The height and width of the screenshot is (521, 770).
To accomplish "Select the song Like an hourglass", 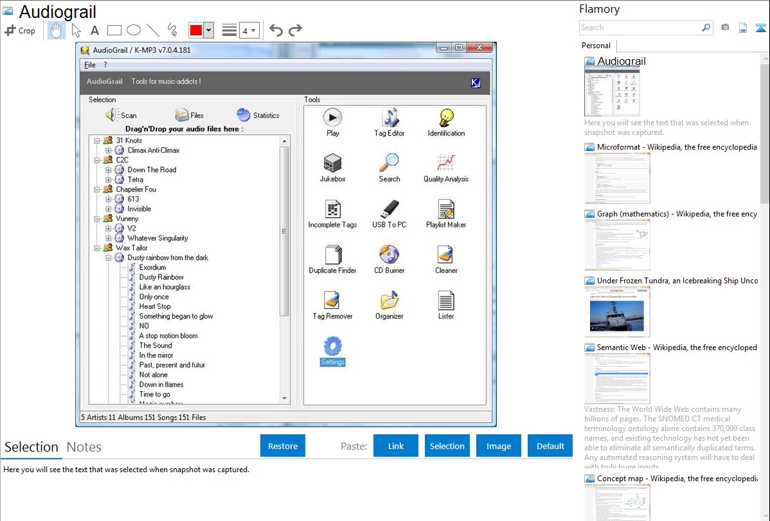I will coord(165,287).
